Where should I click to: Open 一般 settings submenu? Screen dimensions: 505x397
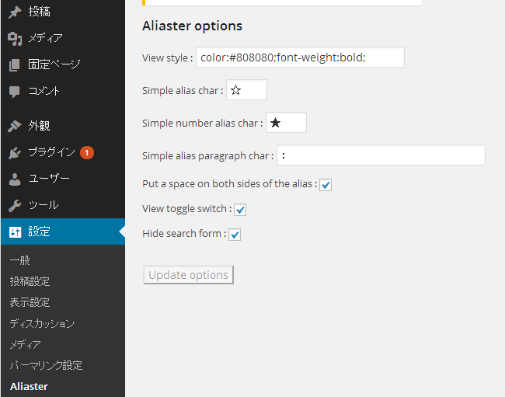(19, 260)
